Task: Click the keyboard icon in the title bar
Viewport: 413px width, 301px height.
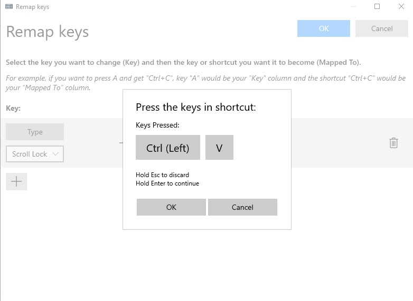Action: pyautogui.click(x=9, y=6)
